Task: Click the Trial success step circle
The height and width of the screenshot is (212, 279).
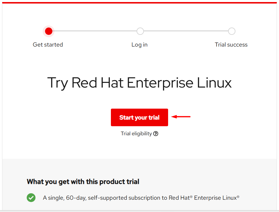Action: [x=232, y=31]
